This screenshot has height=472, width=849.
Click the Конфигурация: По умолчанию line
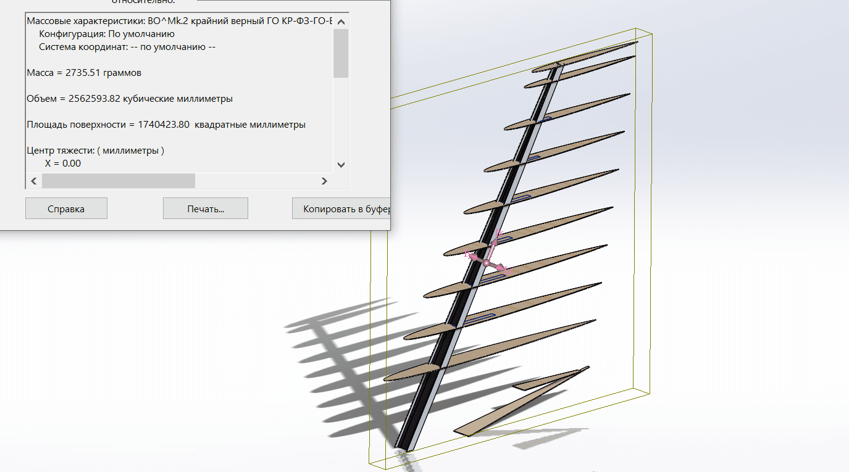pyautogui.click(x=107, y=34)
